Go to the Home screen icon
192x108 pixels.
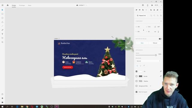click(7, 5)
